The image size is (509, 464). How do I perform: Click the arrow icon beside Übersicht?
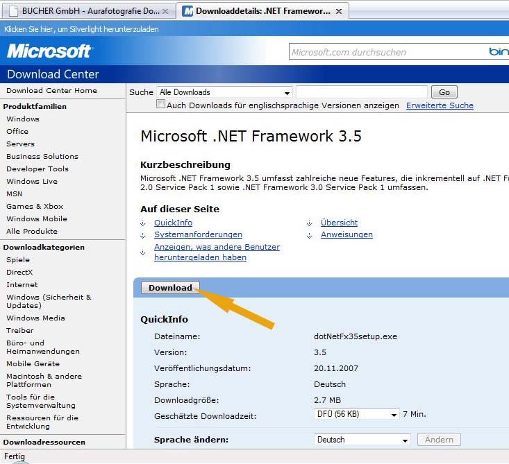point(310,223)
